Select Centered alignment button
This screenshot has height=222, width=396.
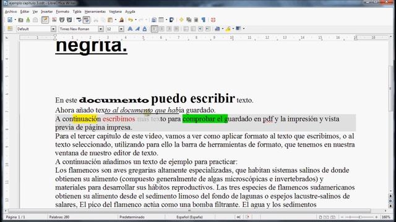tap(161, 29)
